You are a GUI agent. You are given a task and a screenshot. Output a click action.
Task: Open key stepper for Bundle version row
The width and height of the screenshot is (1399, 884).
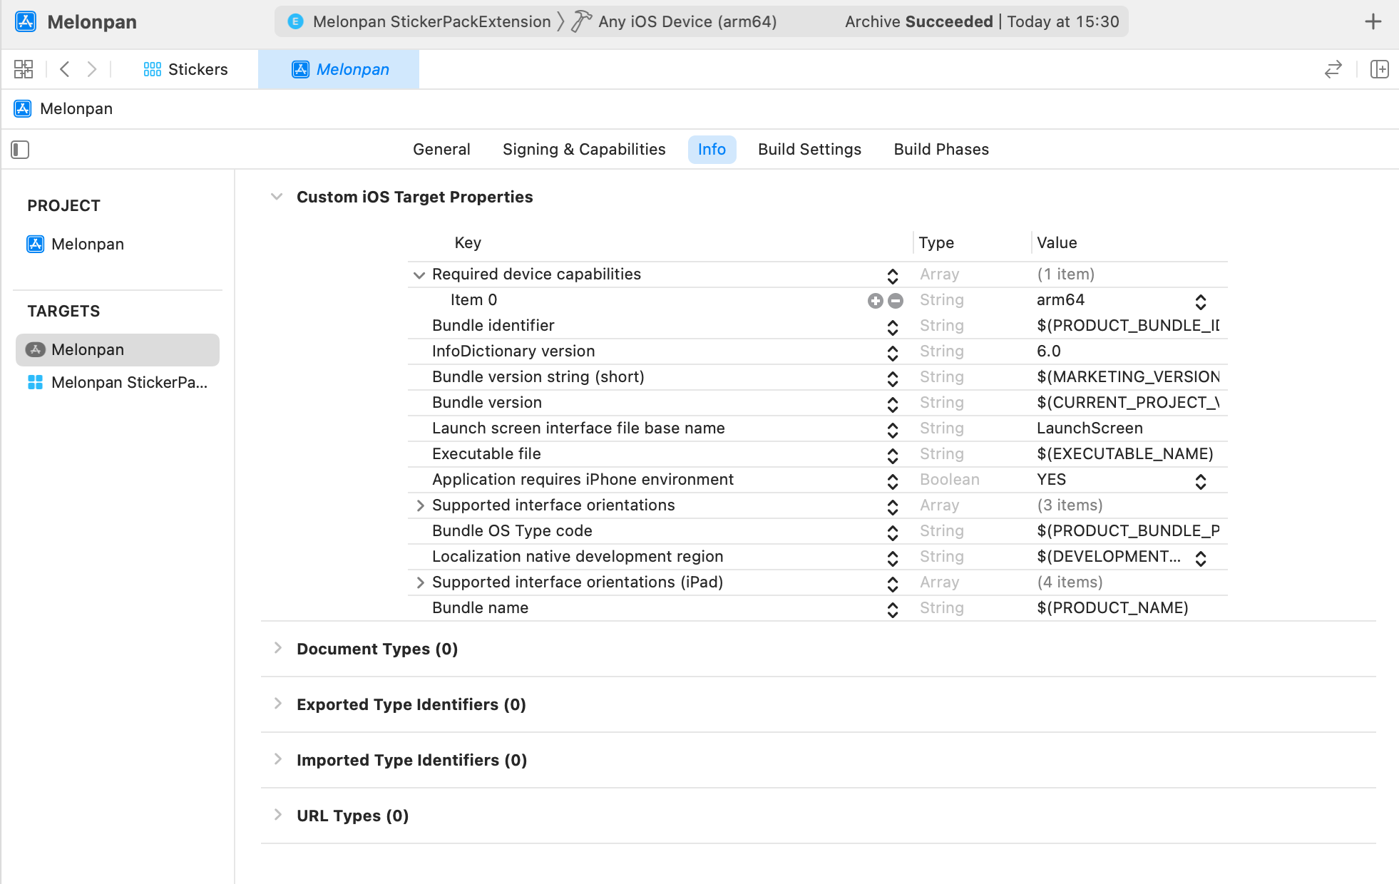tap(893, 404)
